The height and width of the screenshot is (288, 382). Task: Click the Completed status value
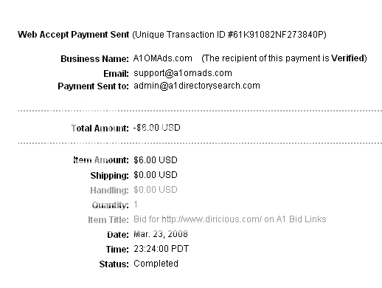156,264
